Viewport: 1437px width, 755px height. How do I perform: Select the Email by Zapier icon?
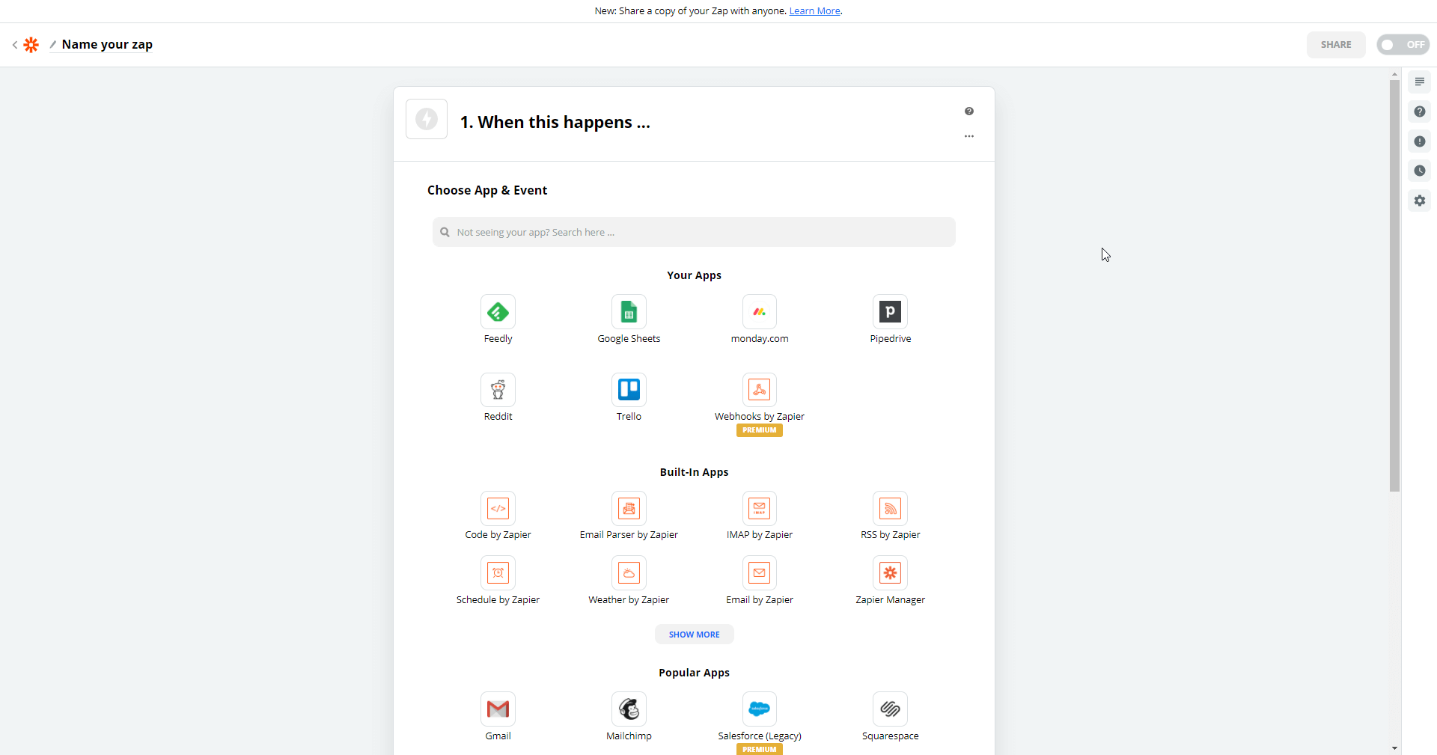click(x=760, y=573)
